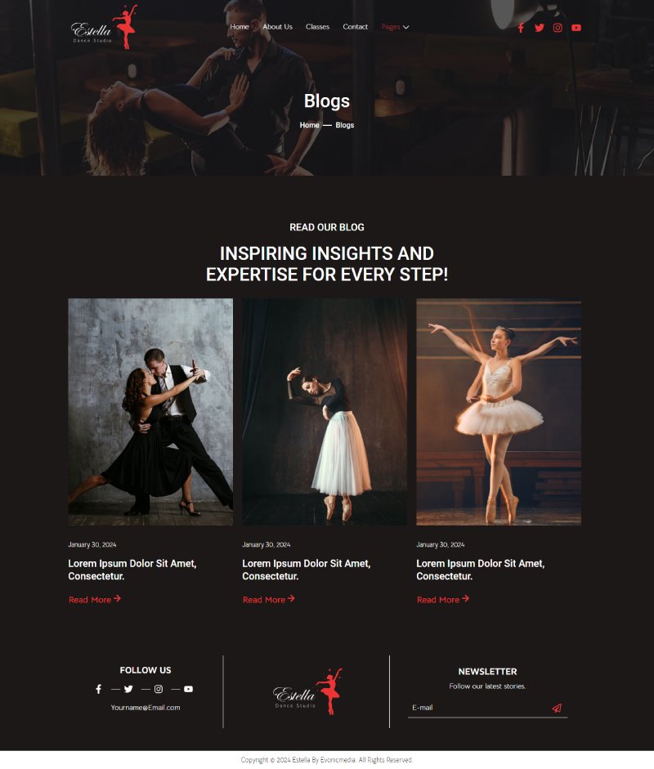Open Contact navigation item
Screen dimensions: 654x769
356,26
